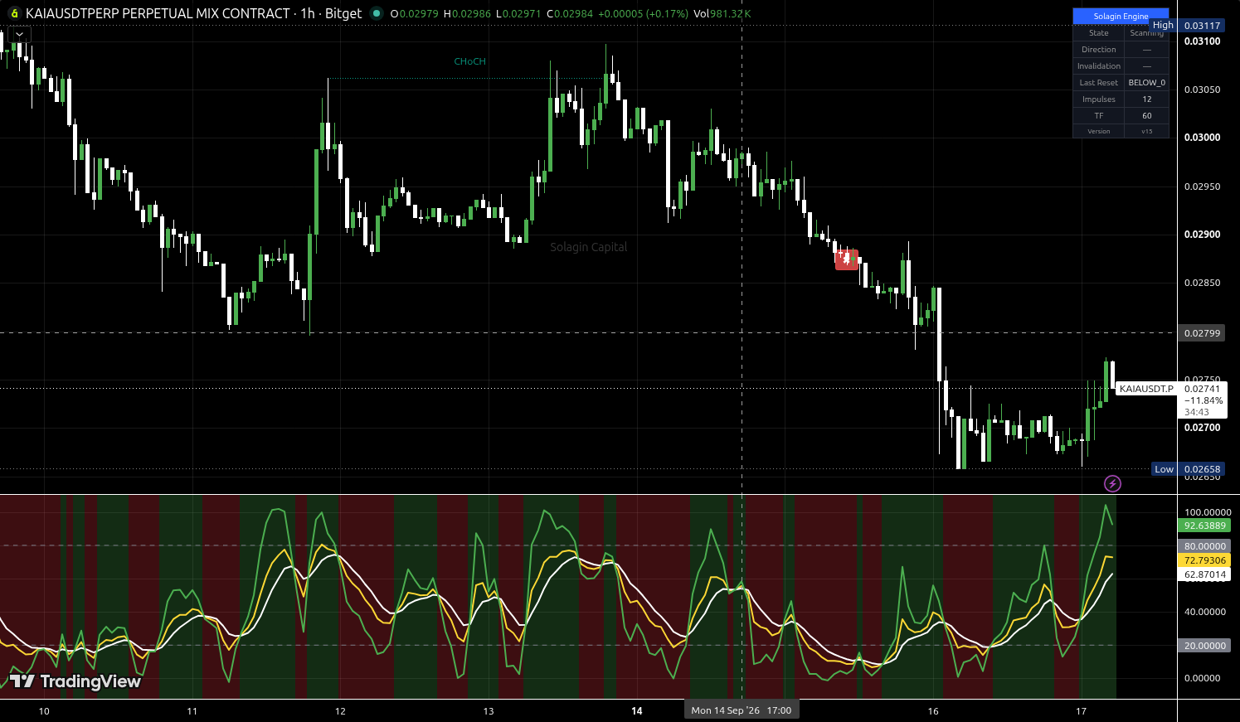Click the yellow 72.79306 indicator value

click(1204, 560)
